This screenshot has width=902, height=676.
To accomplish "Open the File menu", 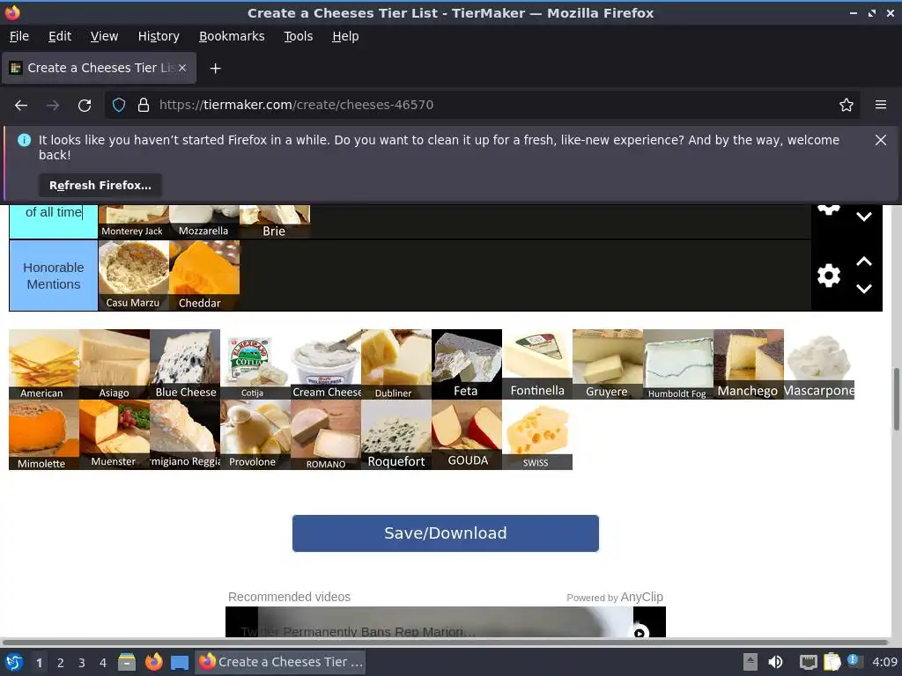I will [x=19, y=36].
